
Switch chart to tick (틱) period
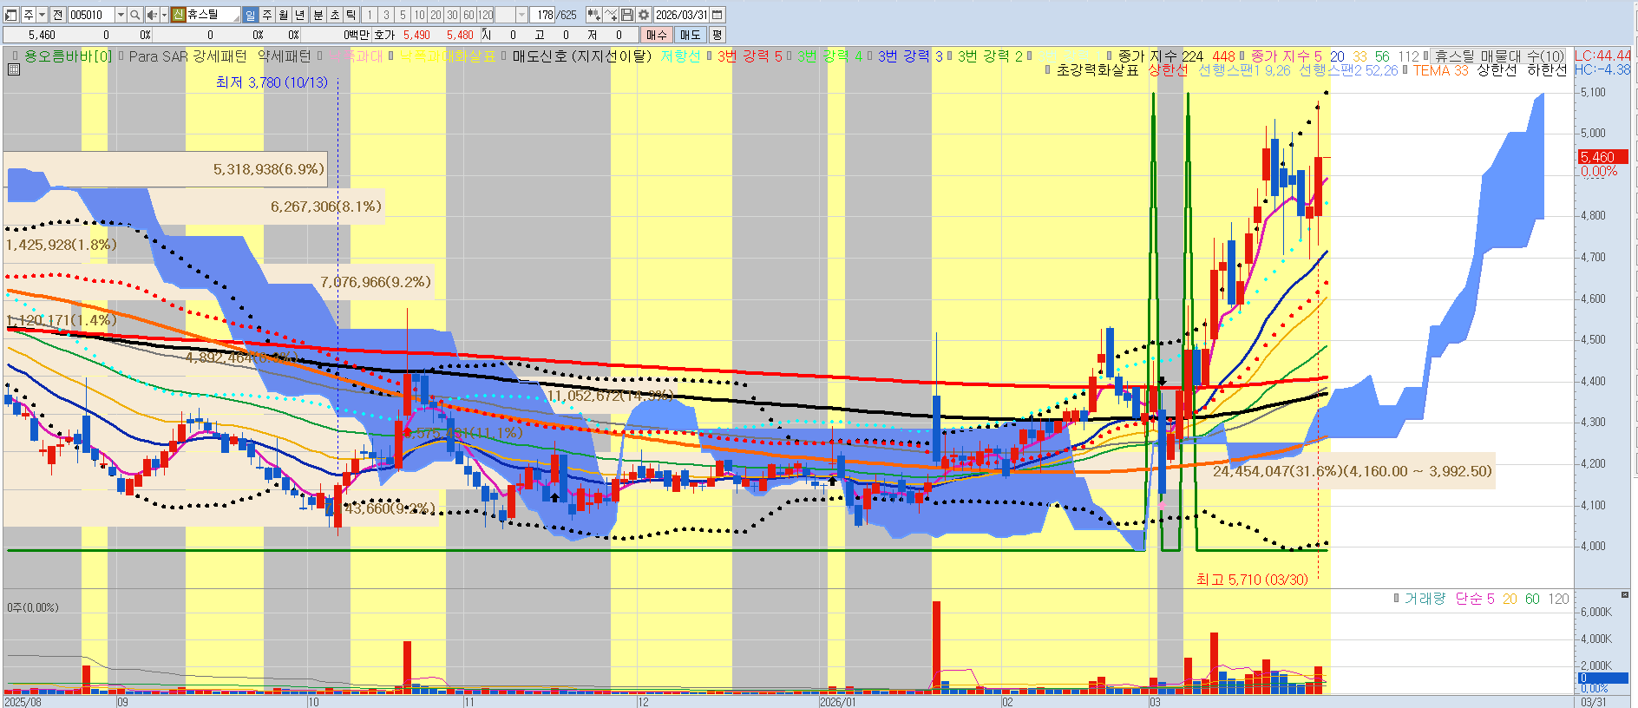pyautogui.click(x=351, y=15)
